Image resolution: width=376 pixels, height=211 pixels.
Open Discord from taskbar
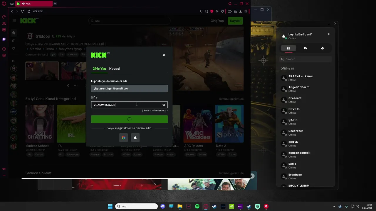163,206
